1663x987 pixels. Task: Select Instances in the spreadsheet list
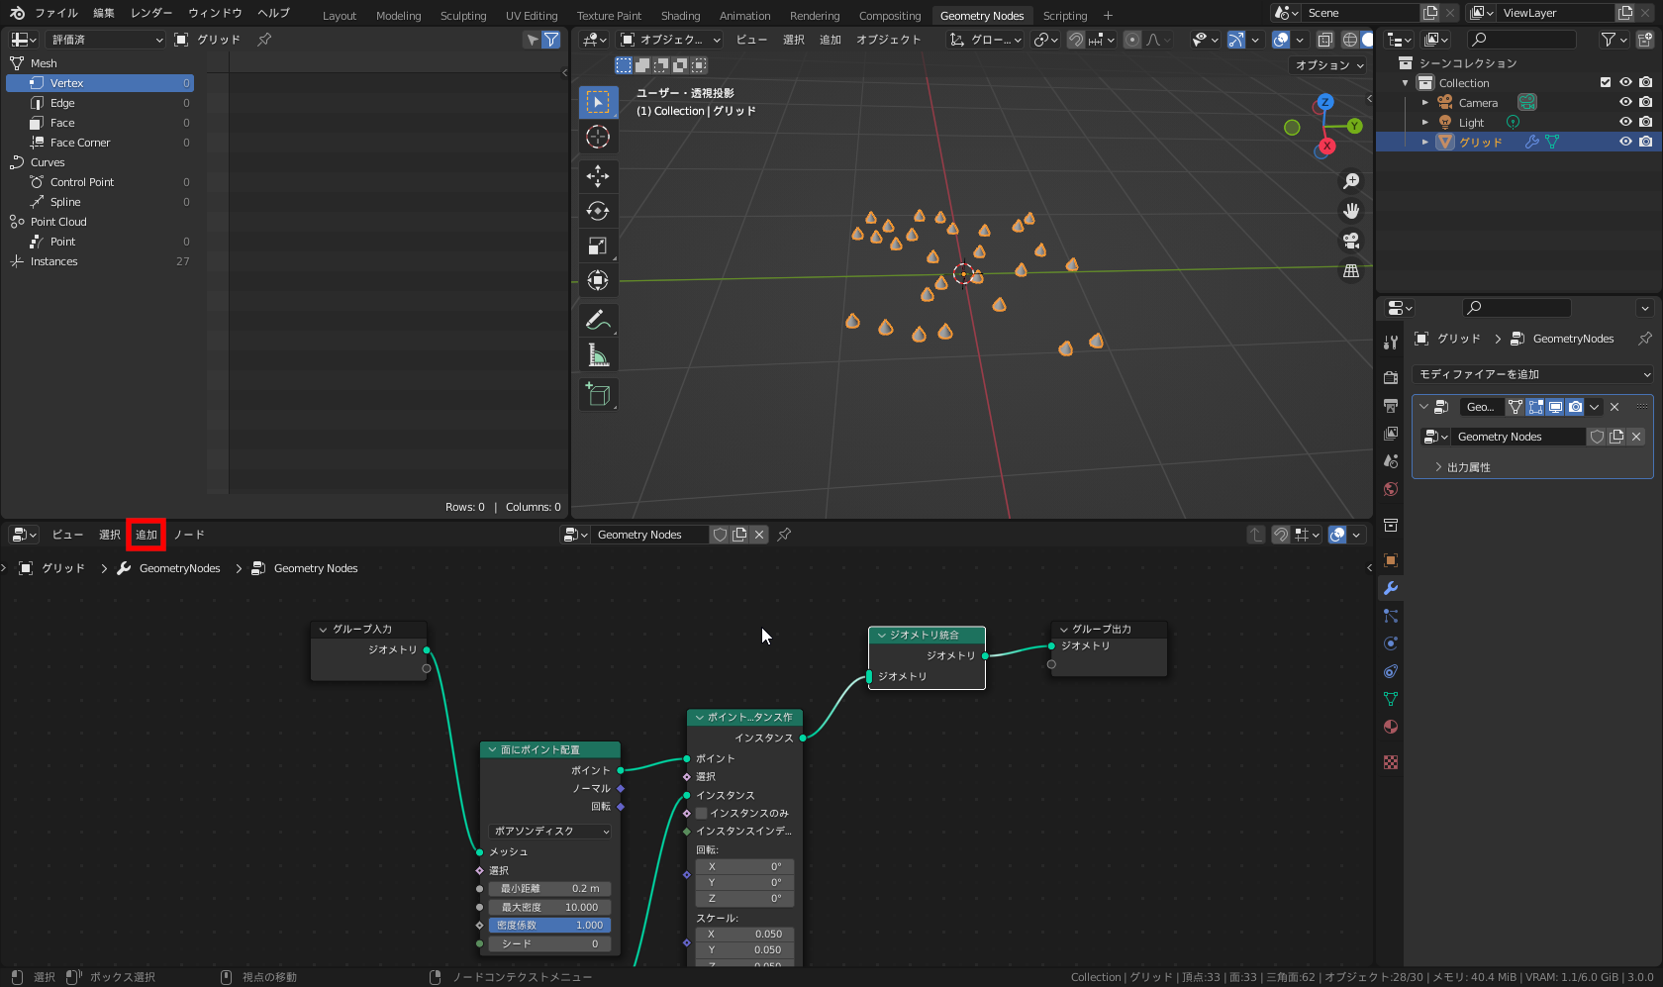54,261
